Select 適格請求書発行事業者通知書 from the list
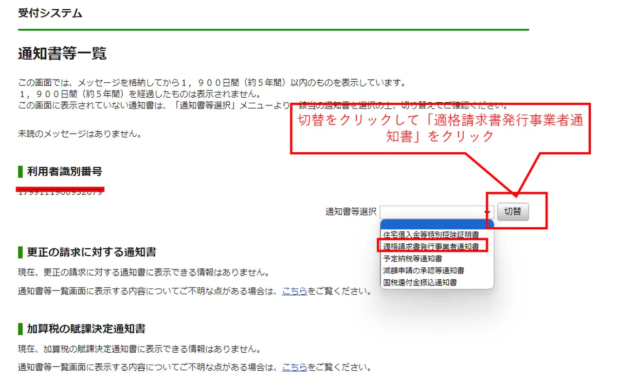 tap(431, 247)
